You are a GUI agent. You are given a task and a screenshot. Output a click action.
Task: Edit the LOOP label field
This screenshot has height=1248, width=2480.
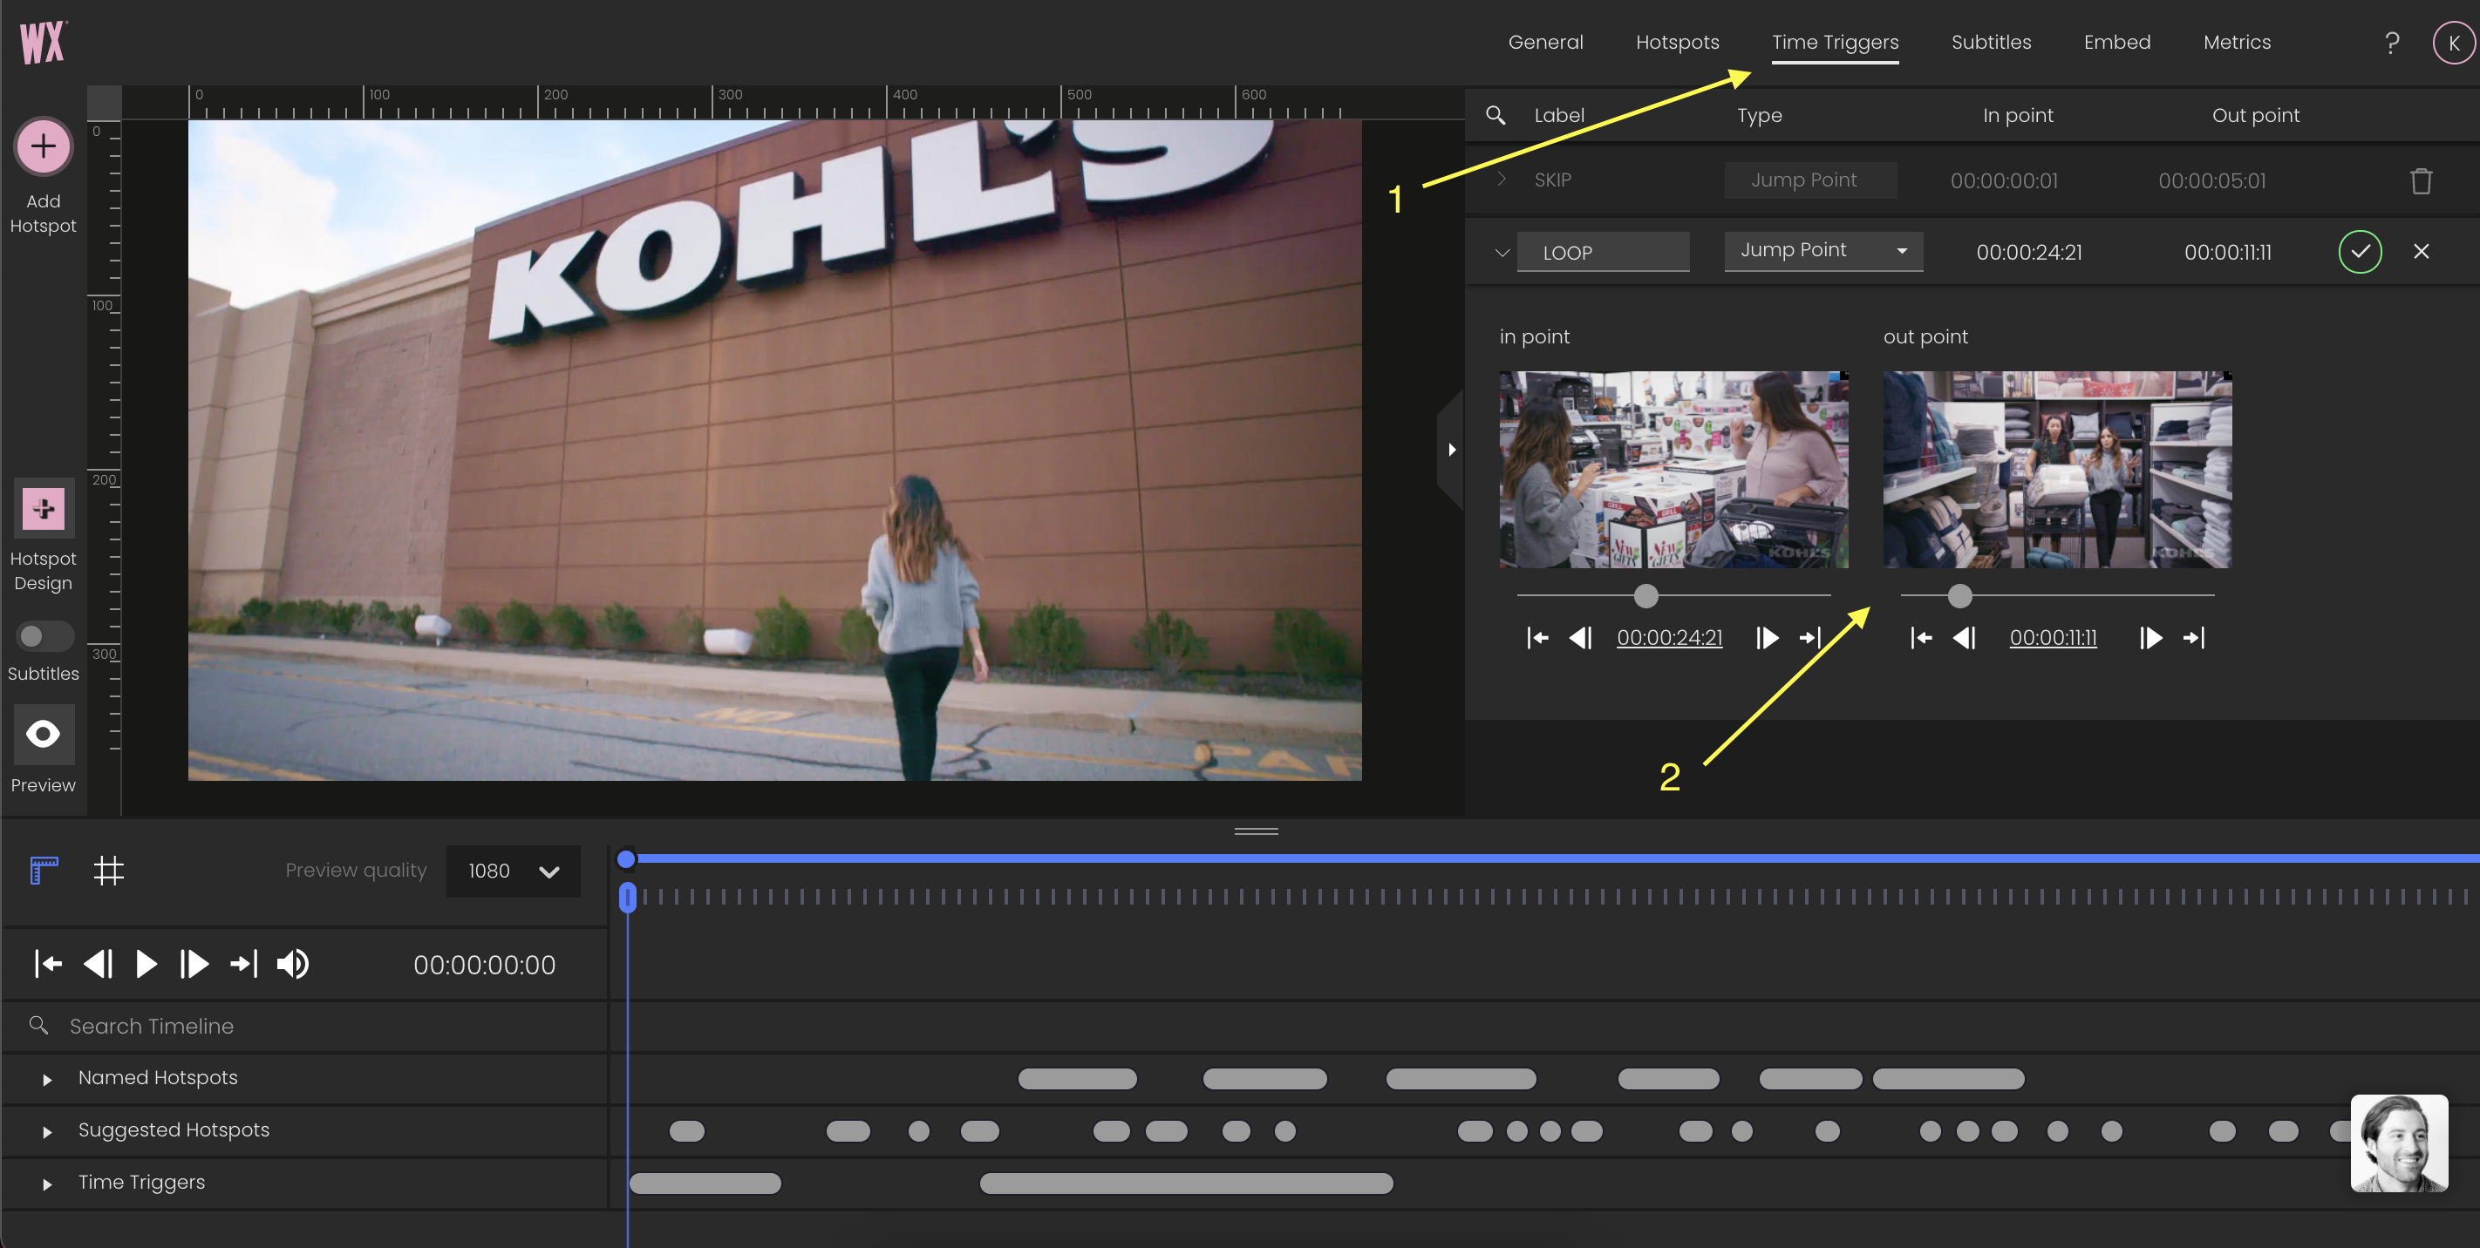[x=1603, y=252]
